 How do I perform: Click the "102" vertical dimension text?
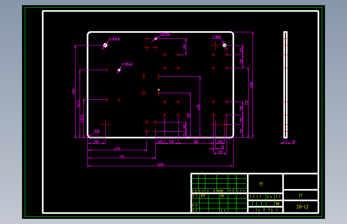tap(184, 127)
